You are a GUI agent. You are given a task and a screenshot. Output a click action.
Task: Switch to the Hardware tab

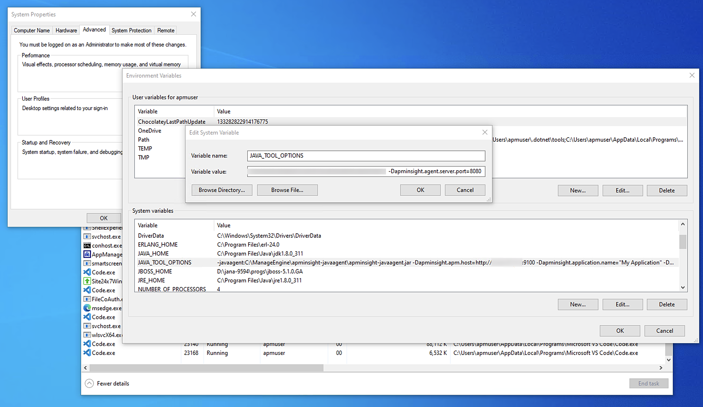coord(66,30)
